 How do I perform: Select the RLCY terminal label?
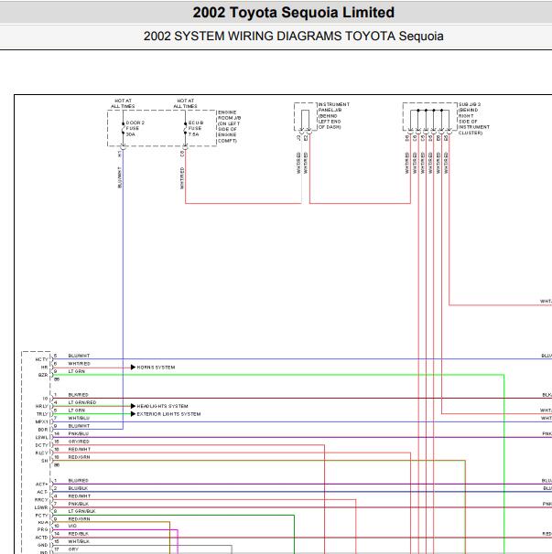(x=42, y=453)
